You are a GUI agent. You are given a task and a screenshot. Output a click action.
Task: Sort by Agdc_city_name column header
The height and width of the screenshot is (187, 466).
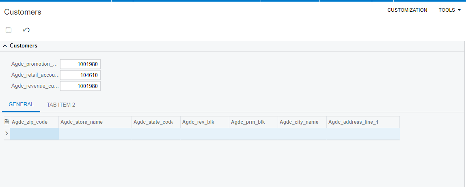point(302,122)
